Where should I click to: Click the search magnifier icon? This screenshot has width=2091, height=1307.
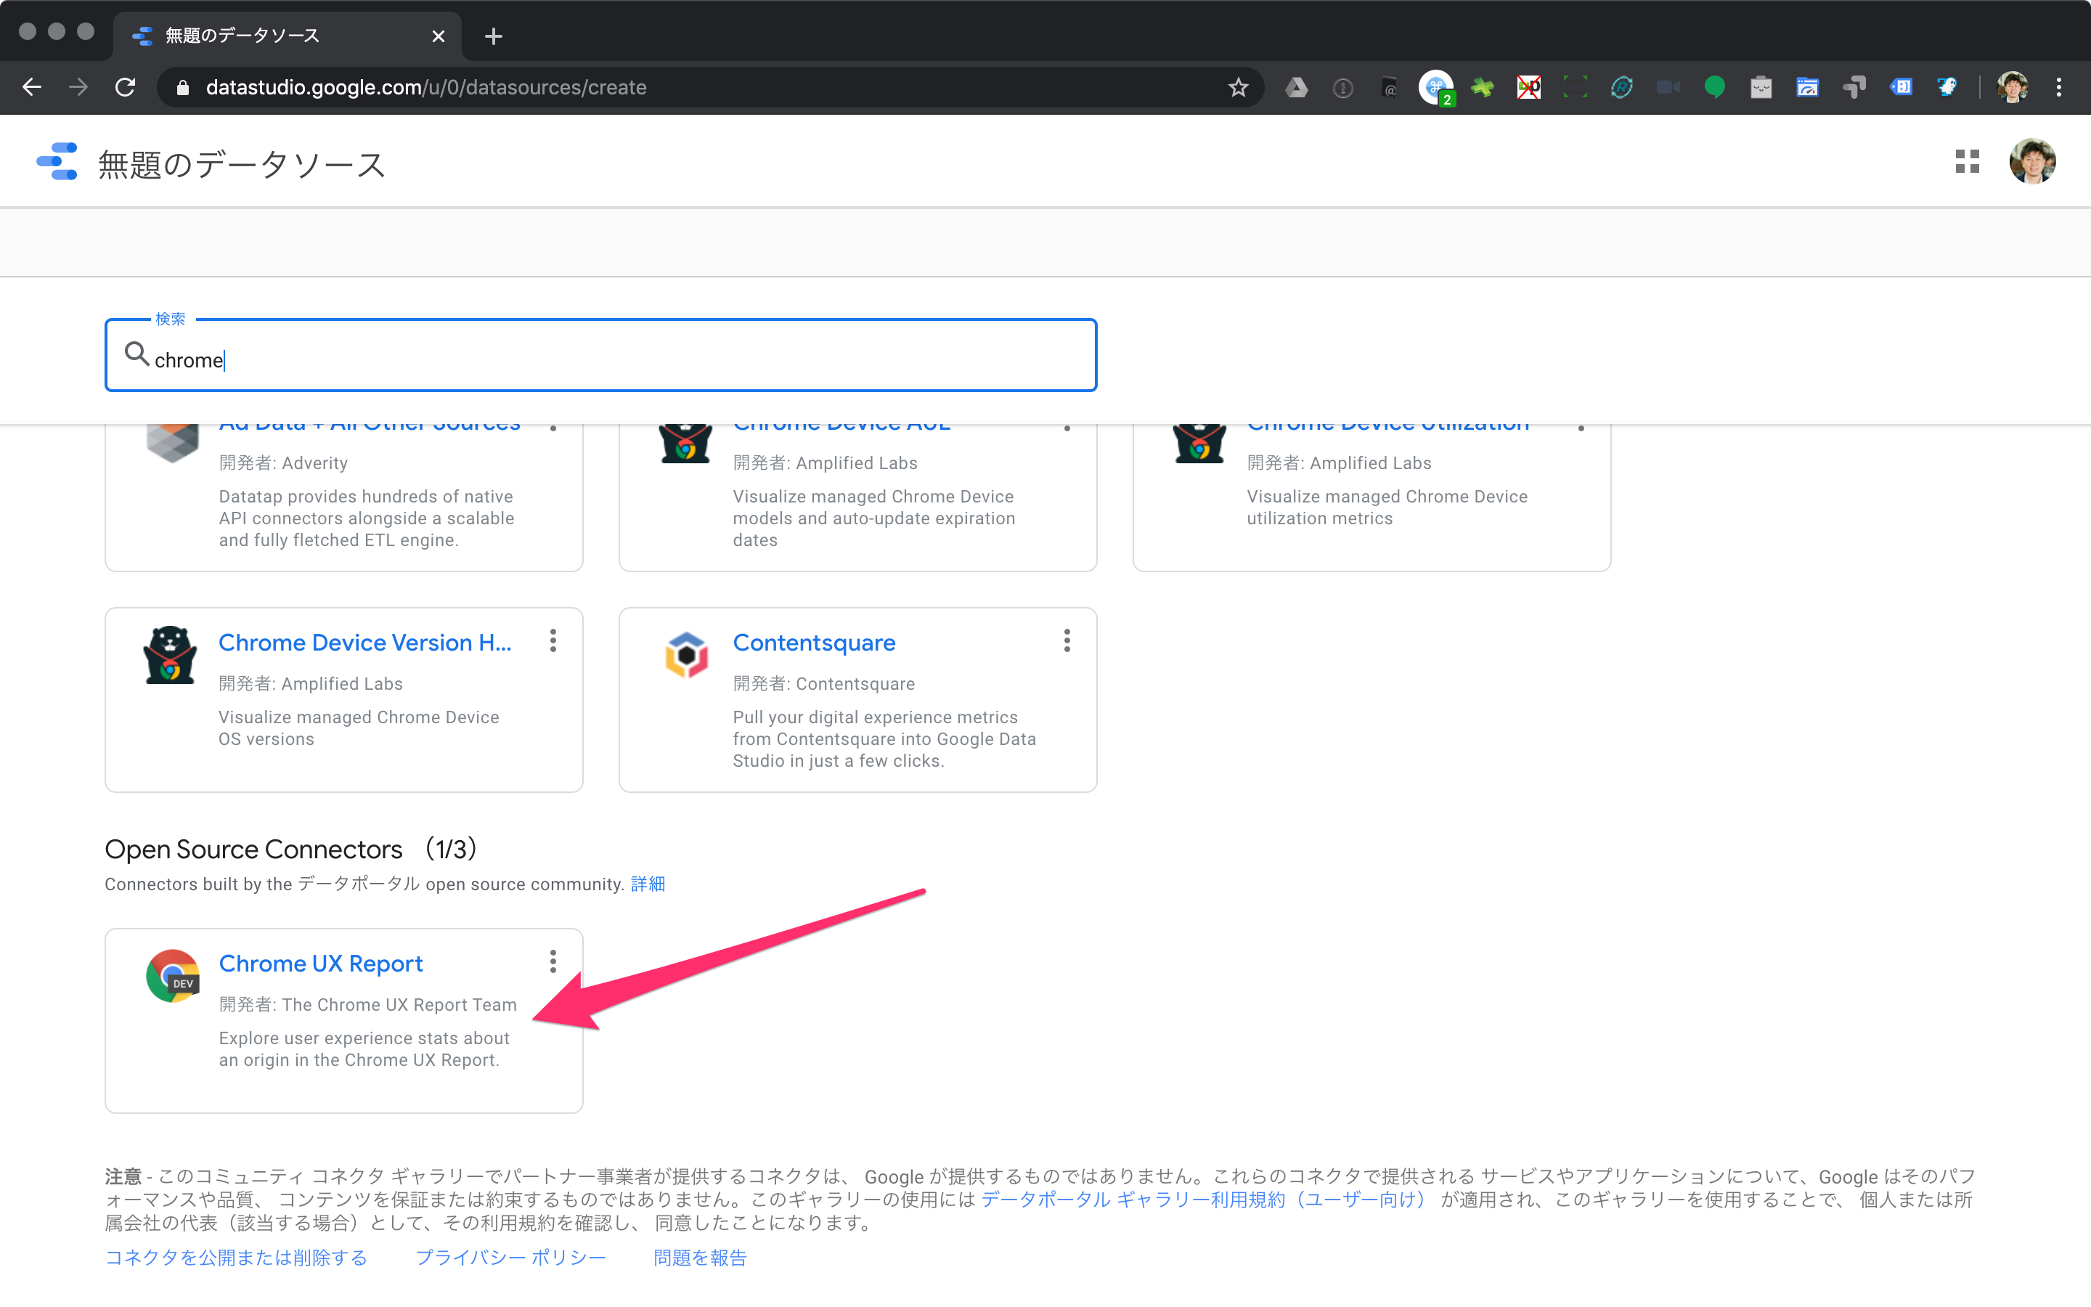[136, 354]
